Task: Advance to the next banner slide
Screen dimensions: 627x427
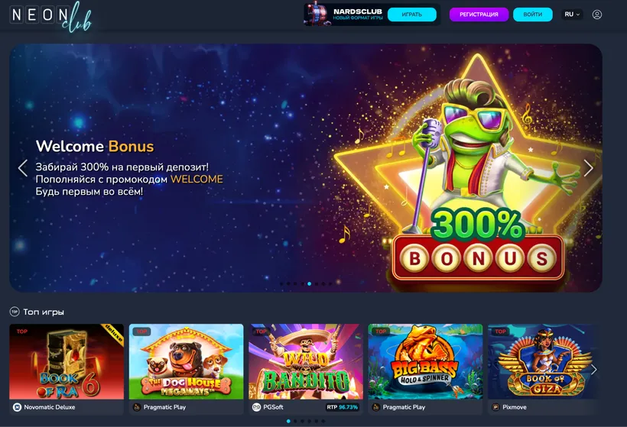Action: pyautogui.click(x=588, y=168)
